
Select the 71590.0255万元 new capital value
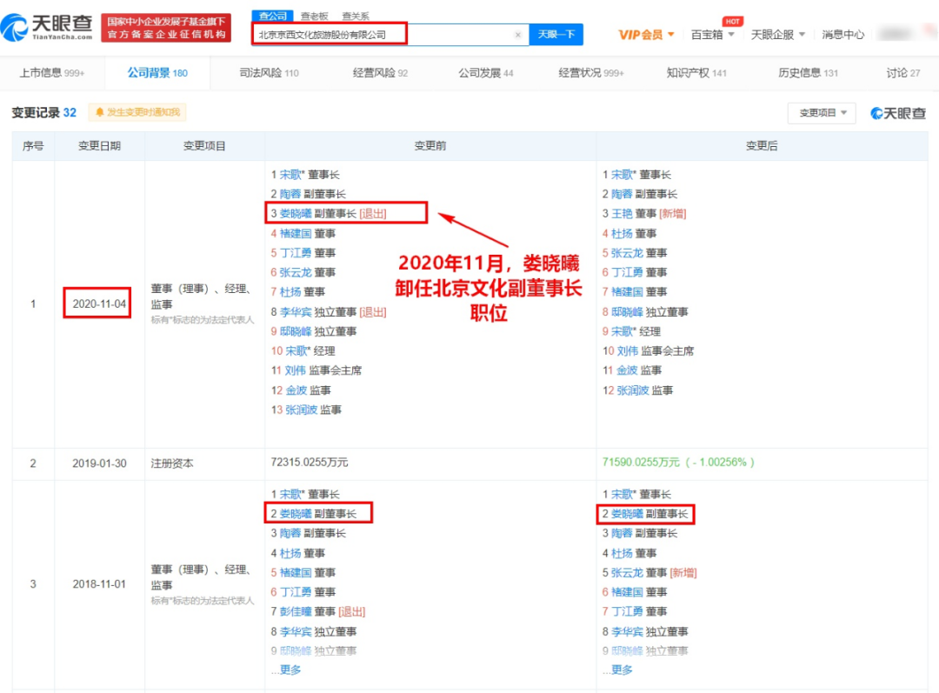tap(678, 463)
